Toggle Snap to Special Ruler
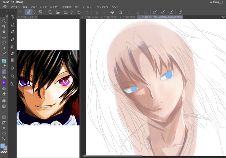The height and width of the screenshot is (158, 226). 163,12
